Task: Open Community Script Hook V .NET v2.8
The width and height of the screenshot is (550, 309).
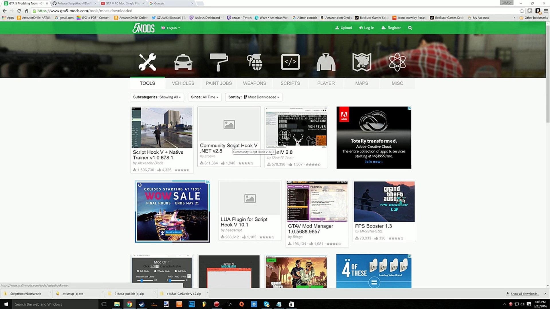Action: [x=229, y=148]
